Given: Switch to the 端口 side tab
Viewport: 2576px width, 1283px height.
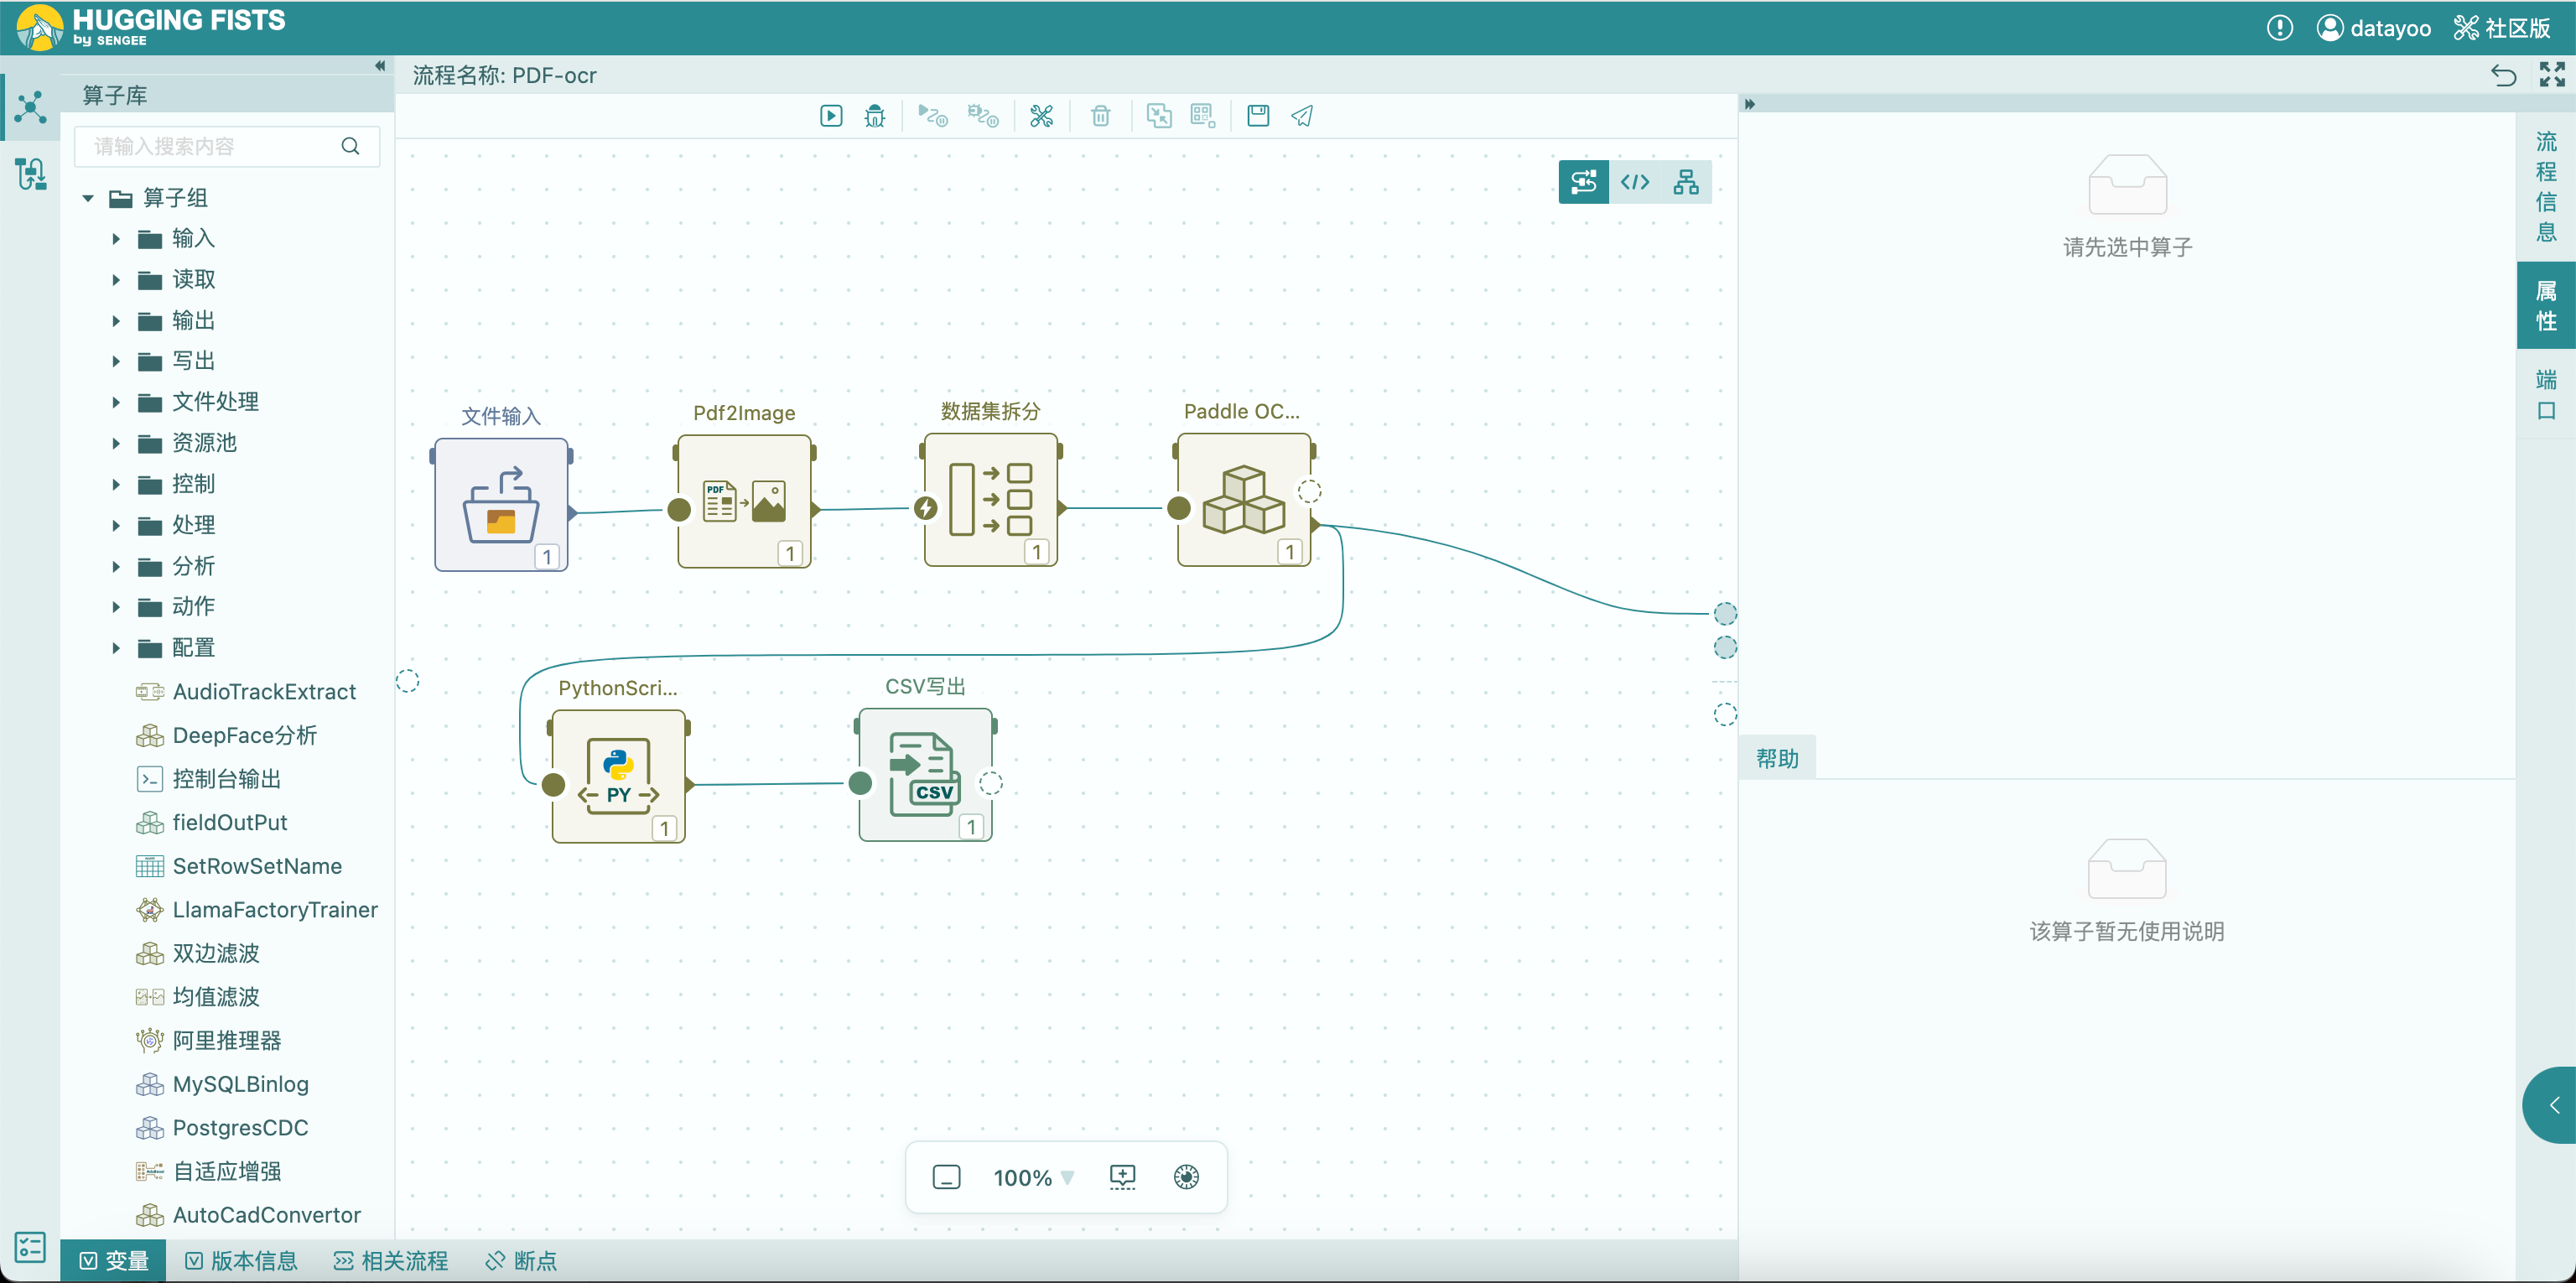Looking at the screenshot, I should [x=2545, y=395].
